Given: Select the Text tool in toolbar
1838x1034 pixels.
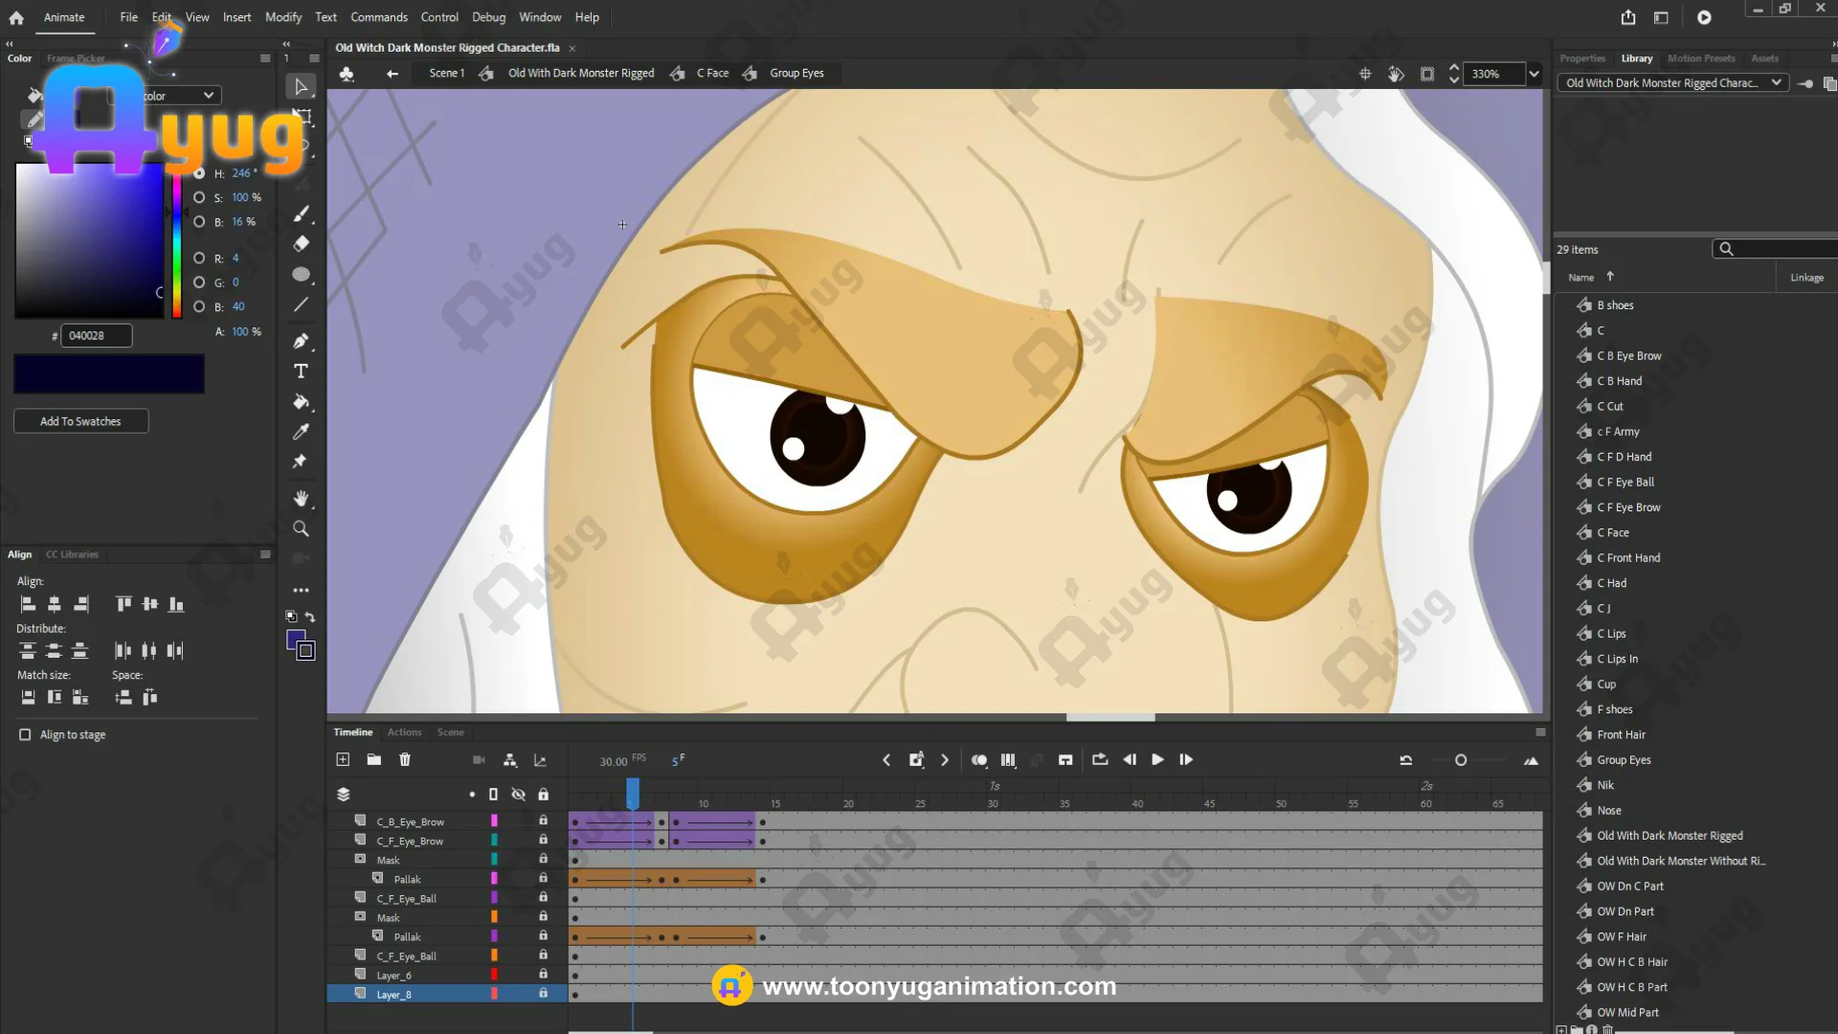Looking at the screenshot, I should 301,371.
